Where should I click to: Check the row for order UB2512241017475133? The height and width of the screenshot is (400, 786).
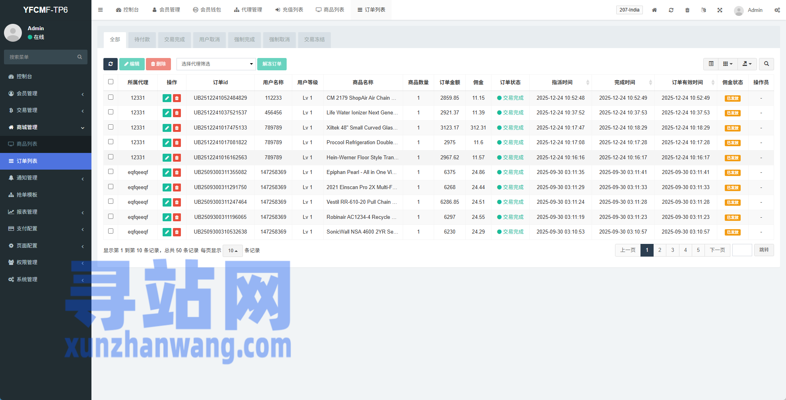click(x=111, y=127)
